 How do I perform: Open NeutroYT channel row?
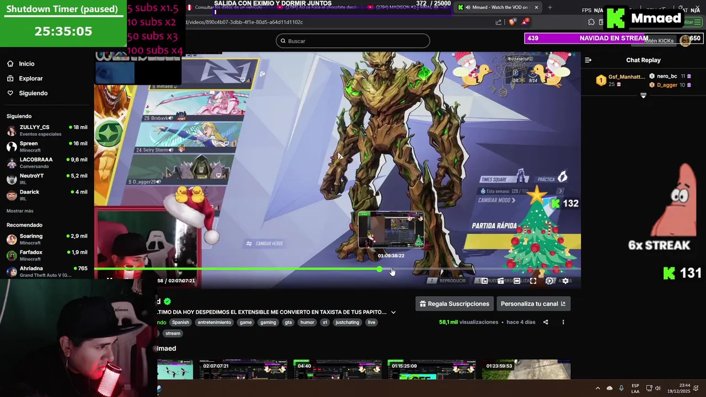(x=47, y=179)
